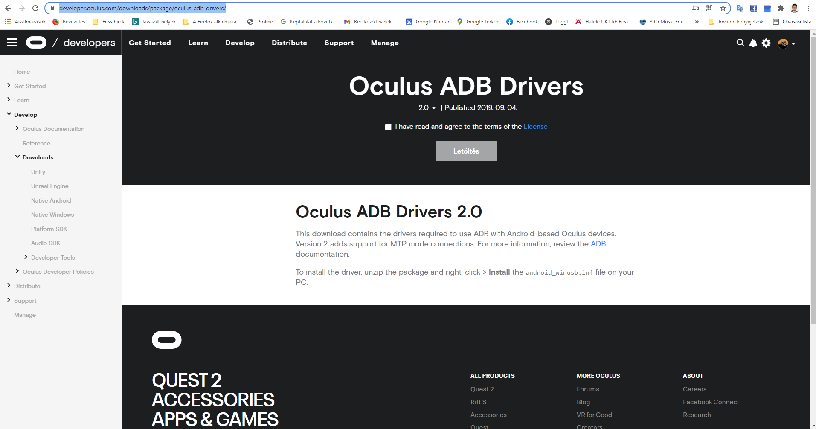Open the user account avatar menu
816x429 pixels.
[786, 43]
